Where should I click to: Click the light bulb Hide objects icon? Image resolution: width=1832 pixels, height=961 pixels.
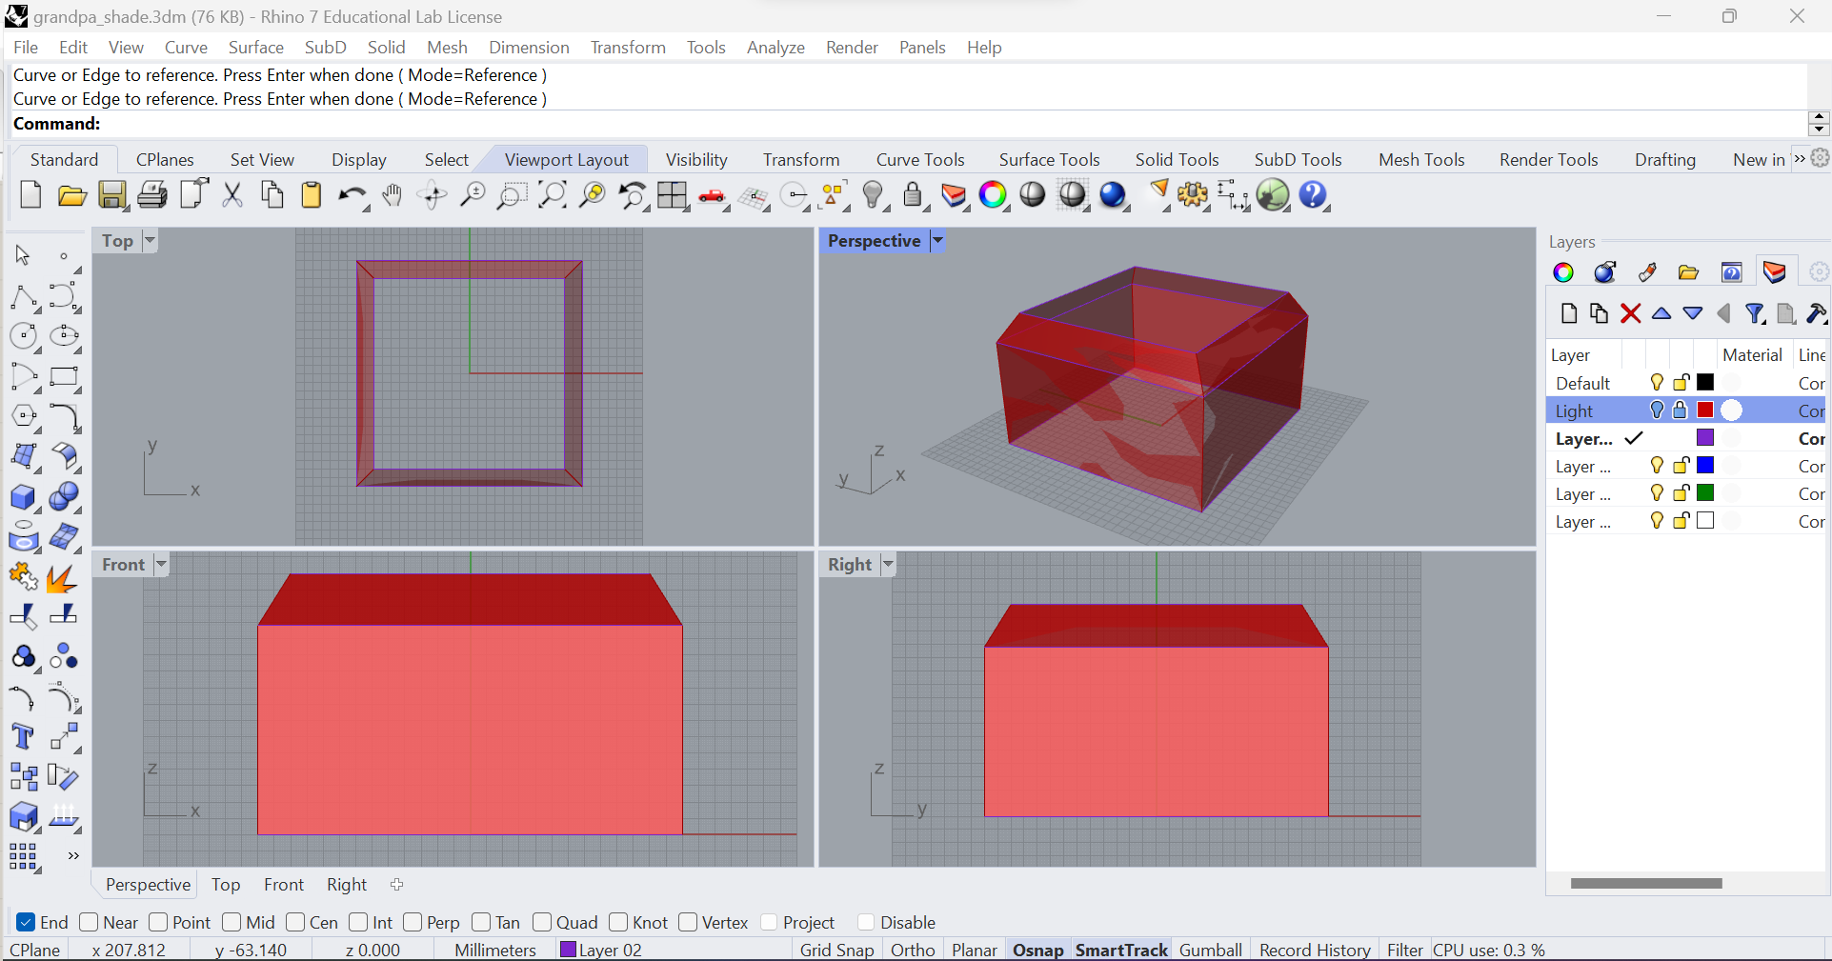[873, 195]
